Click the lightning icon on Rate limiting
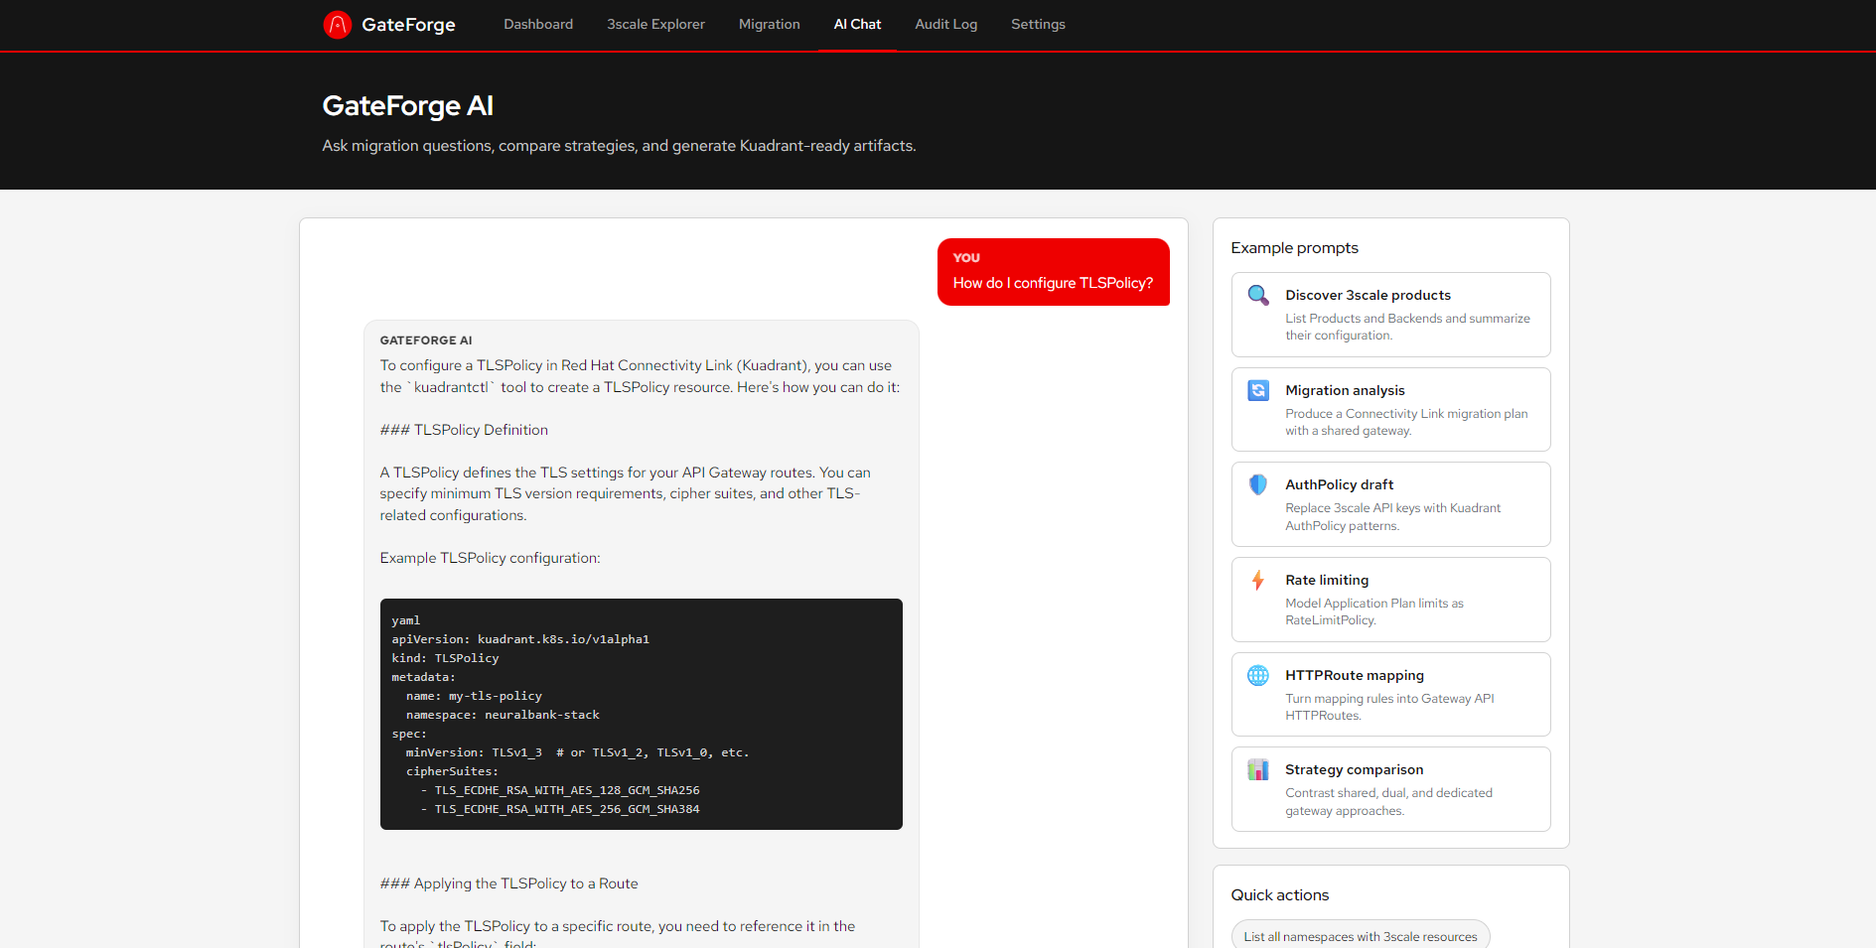1876x948 pixels. coord(1258,580)
